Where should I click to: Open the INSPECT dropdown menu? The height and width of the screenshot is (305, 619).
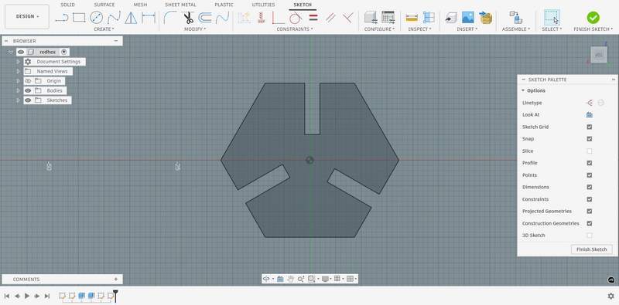click(x=419, y=29)
